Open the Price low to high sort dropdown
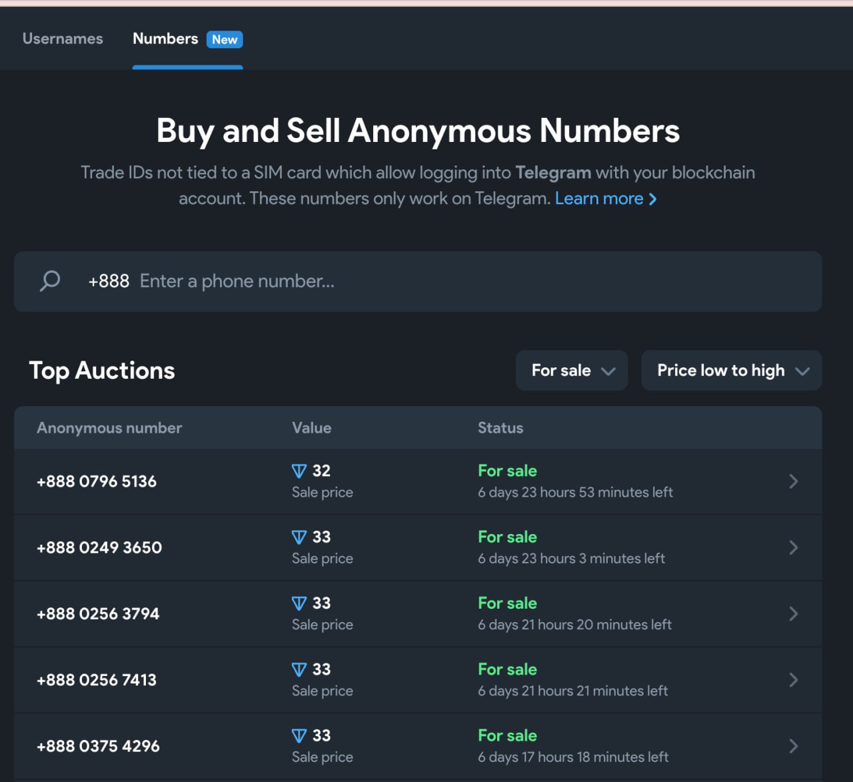853x782 pixels. pos(731,370)
